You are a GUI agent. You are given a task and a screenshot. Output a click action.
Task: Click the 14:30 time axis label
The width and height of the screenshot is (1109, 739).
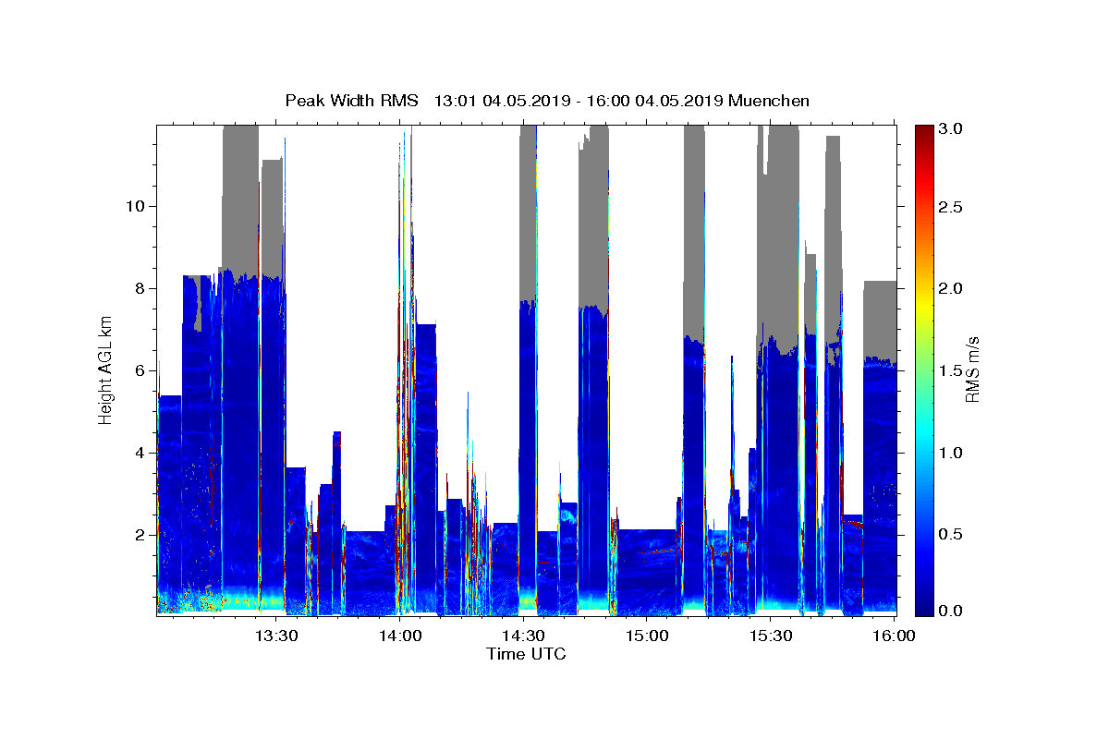523,636
